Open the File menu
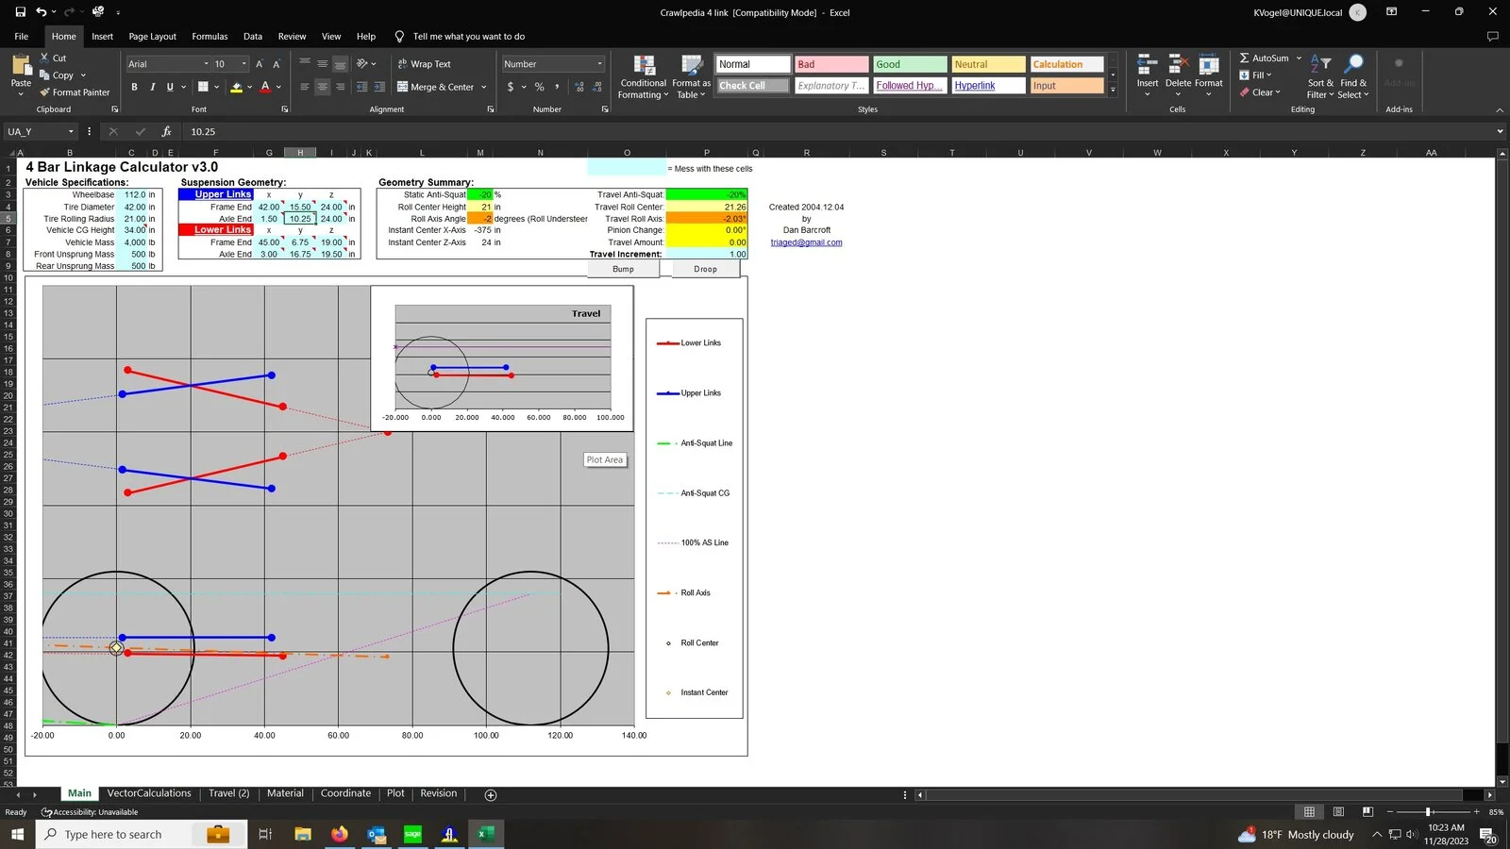Viewport: 1510px width, 849px height. (21, 37)
